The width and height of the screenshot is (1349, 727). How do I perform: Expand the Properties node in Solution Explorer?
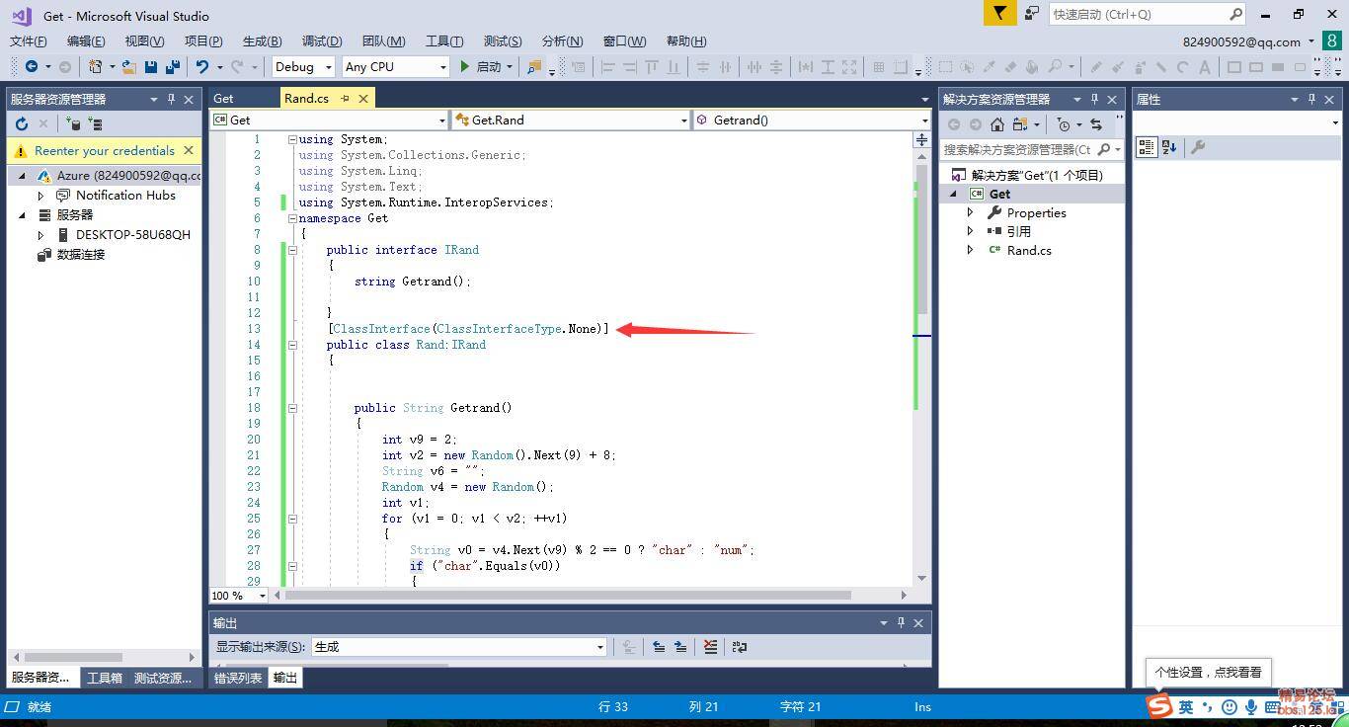click(x=970, y=212)
